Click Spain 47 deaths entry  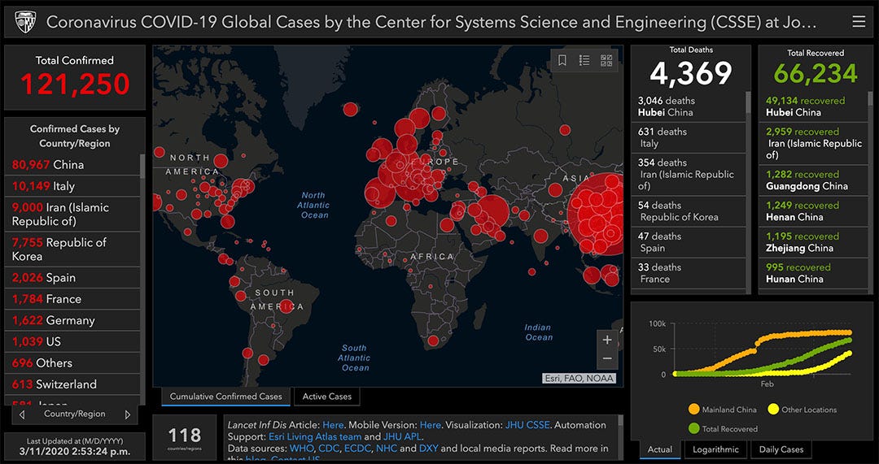click(689, 242)
